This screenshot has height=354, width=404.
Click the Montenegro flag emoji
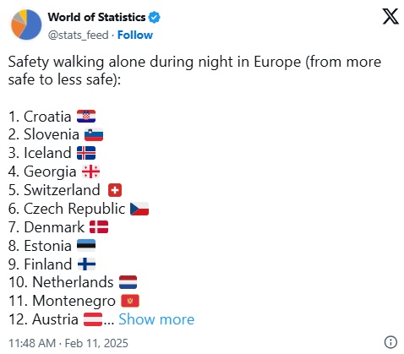click(x=130, y=301)
